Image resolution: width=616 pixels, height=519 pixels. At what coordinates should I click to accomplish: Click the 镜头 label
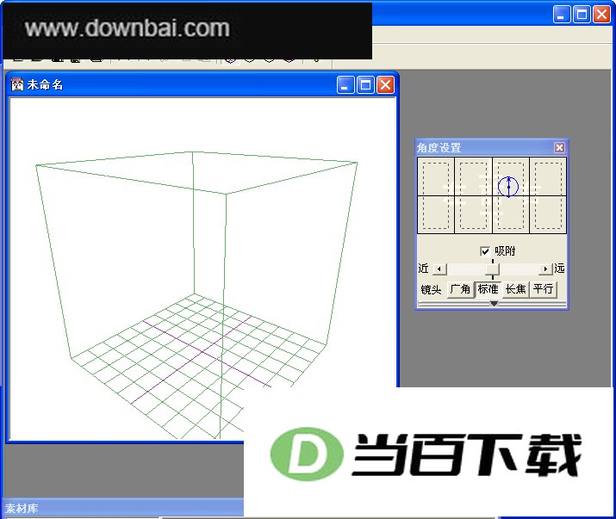coord(431,290)
